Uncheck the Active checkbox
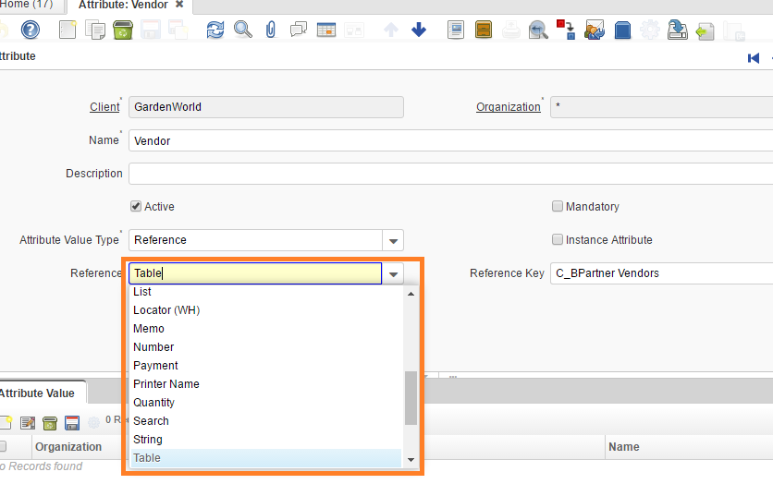Screen dimensions: 773x484 [136, 207]
